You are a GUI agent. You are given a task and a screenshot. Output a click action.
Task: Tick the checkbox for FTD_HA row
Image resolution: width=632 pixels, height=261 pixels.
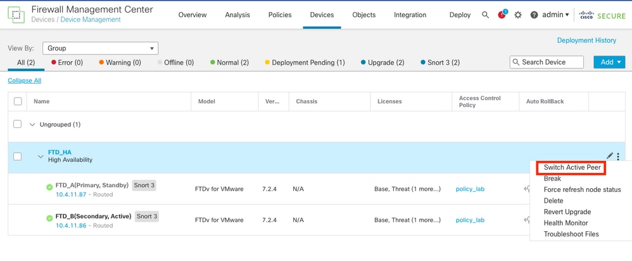click(17, 156)
